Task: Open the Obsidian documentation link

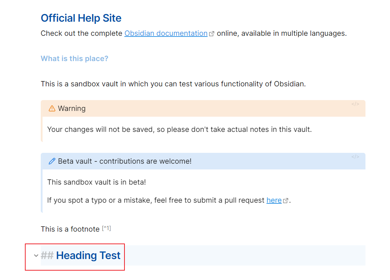Action: (x=166, y=33)
